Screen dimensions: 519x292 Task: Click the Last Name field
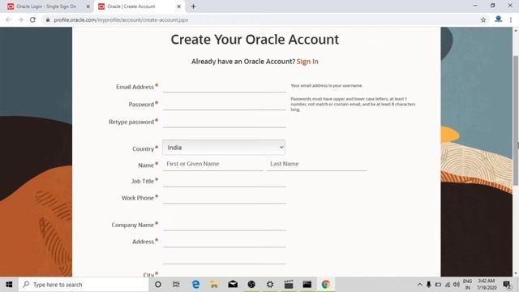click(x=317, y=164)
